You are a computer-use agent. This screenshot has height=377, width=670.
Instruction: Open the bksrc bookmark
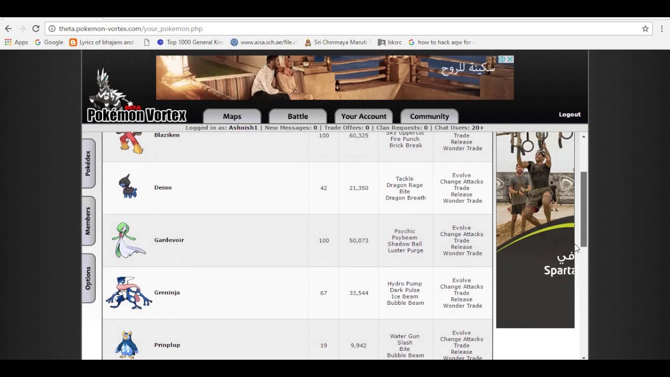click(x=390, y=42)
